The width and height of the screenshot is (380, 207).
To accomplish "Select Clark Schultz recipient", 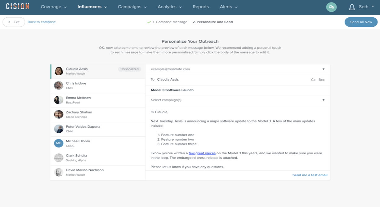I will (98, 158).
